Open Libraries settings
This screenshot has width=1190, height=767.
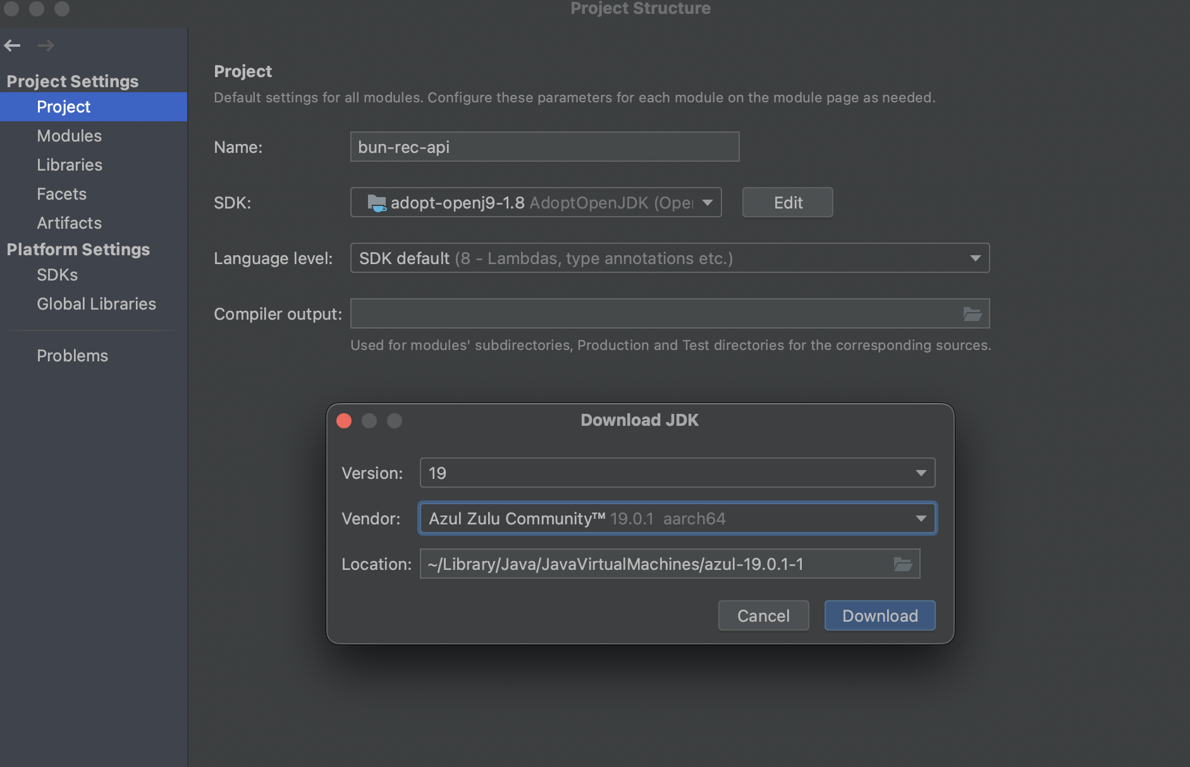pos(94,165)
